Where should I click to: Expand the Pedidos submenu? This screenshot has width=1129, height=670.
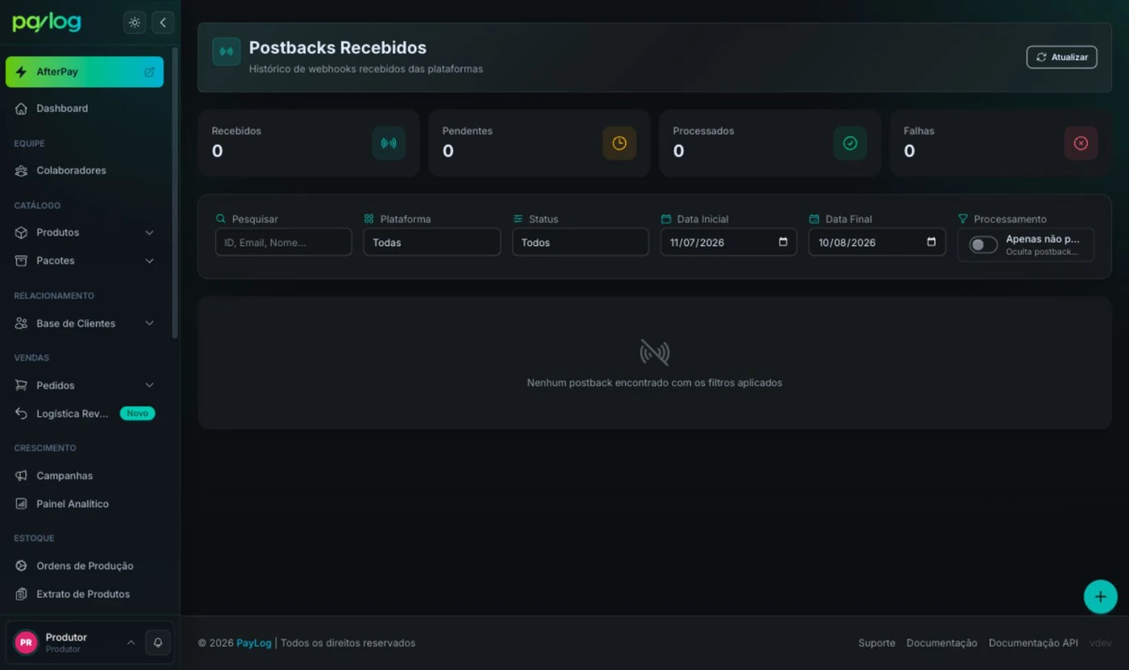click(x=149, y=385)
